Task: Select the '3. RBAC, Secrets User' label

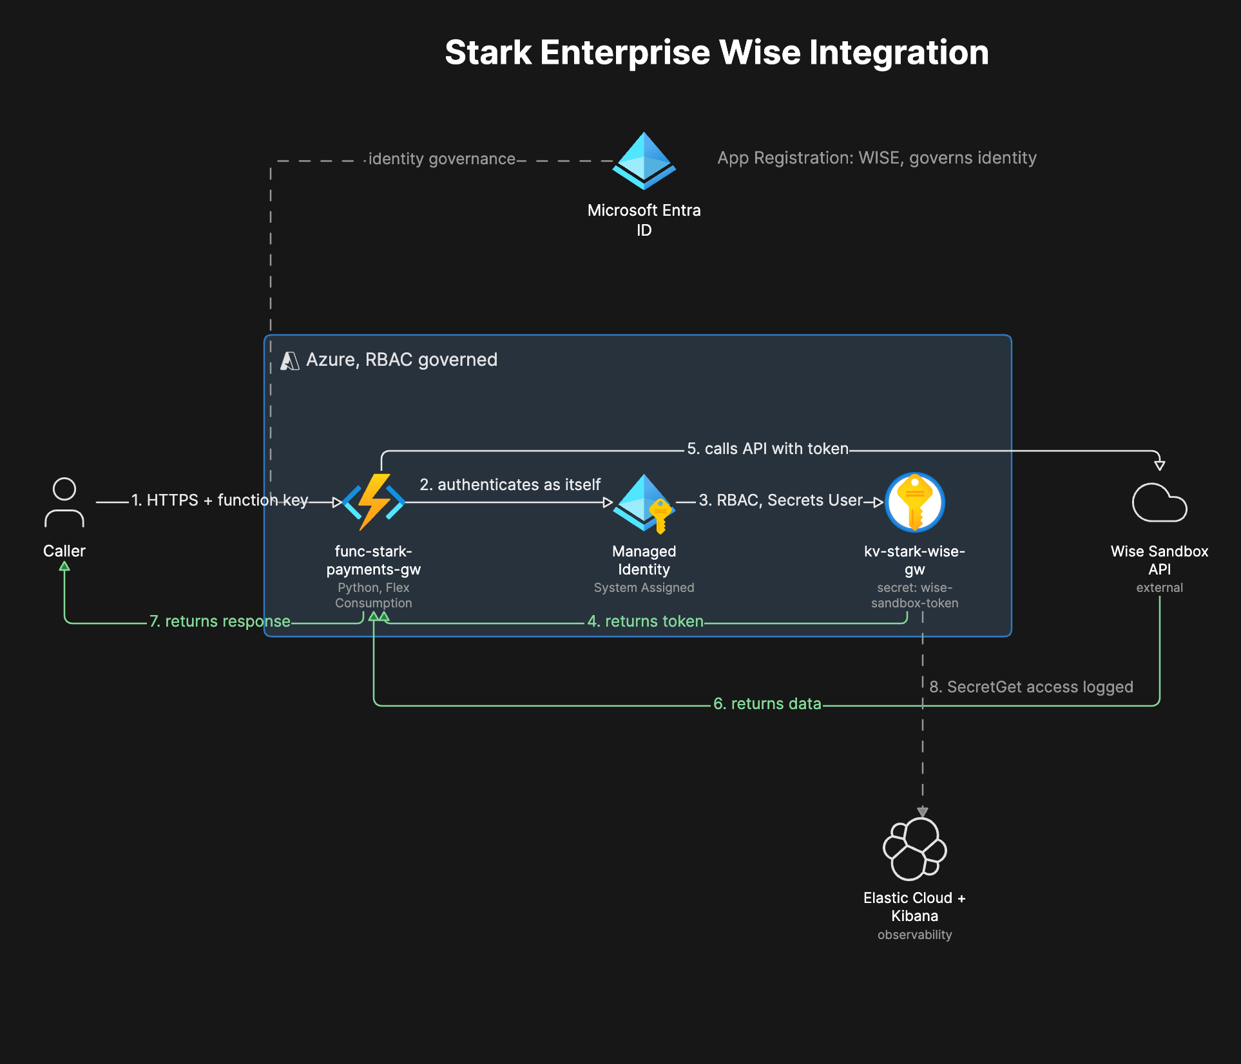Action: pyautogui.click(x=781, y=500)
